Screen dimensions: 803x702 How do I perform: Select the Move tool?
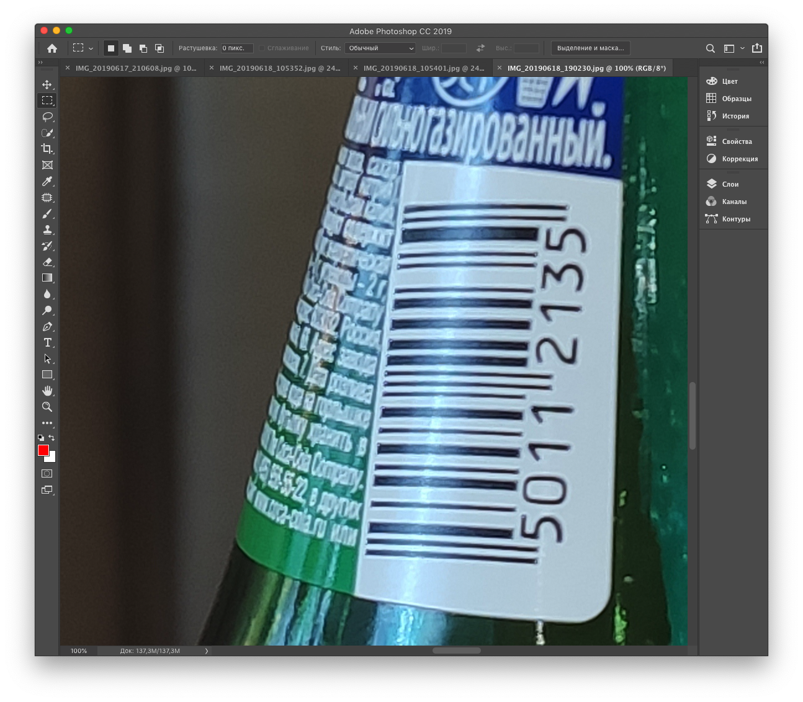click(x=47, y=84)
